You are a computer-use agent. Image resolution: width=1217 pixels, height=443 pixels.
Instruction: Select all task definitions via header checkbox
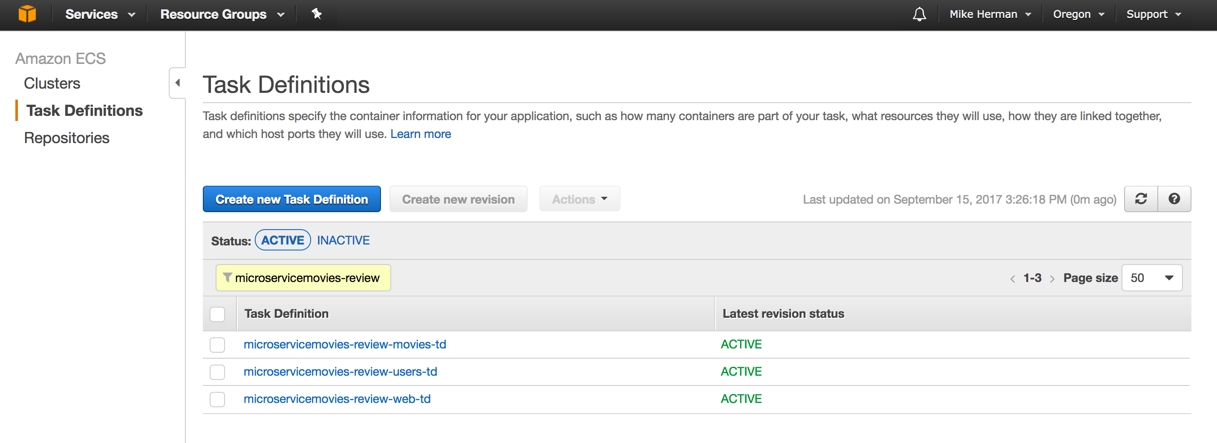217,313
